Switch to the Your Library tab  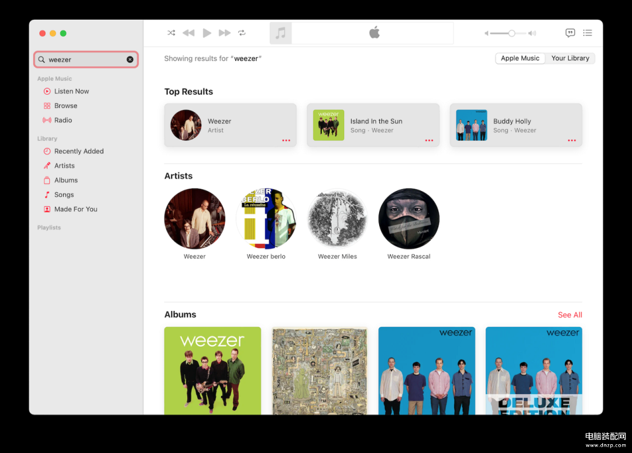pyautogui.click(x=570, y=58)
